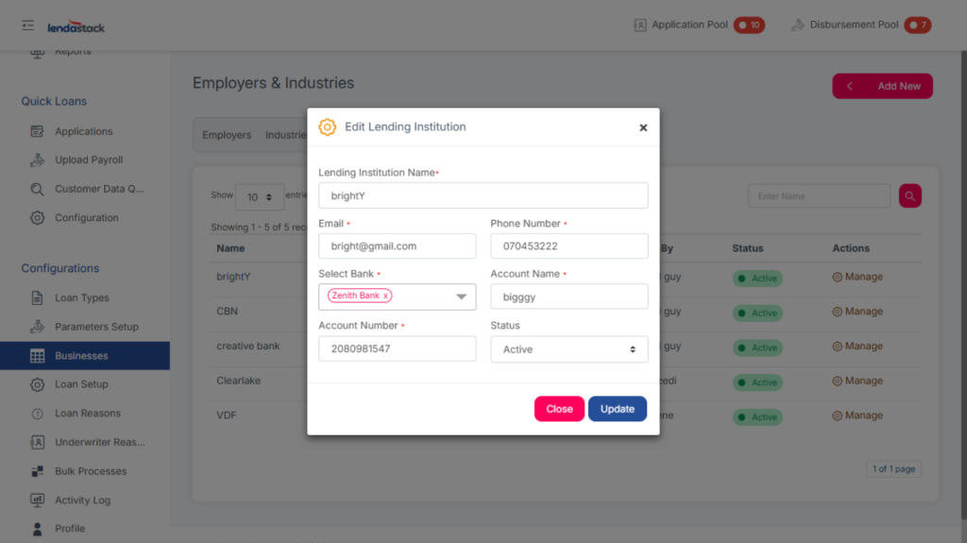The height and width of the screenshot is (543, 967).
Task: Click the Disbursement Pool icon
Action: click(x=798, y=25)
